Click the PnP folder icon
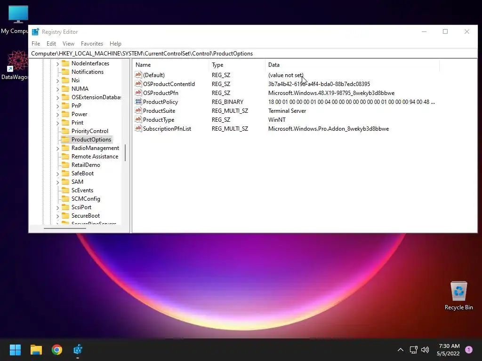The height and width of the screenshot is (361, 482). [x=65, y=106]
